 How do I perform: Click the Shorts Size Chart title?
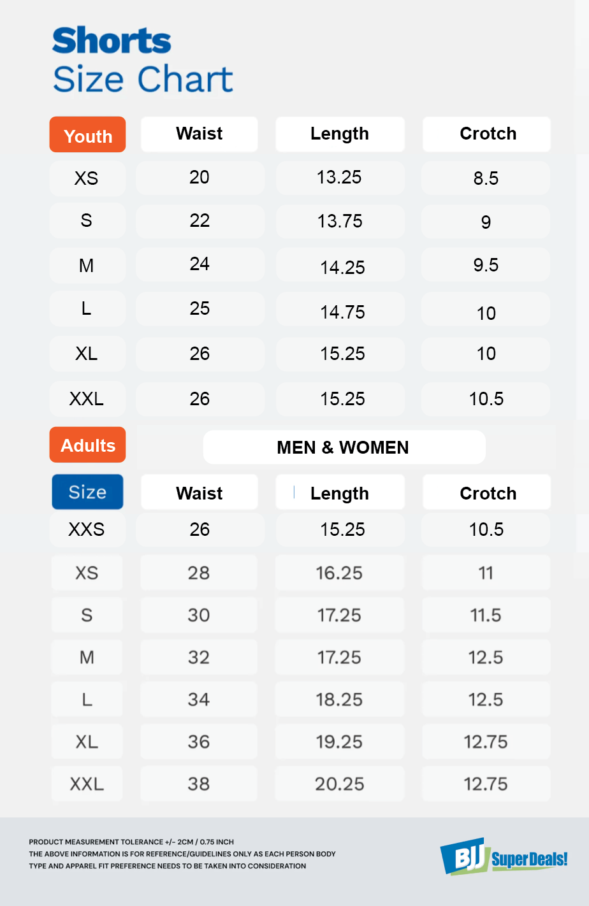(143, 61)
